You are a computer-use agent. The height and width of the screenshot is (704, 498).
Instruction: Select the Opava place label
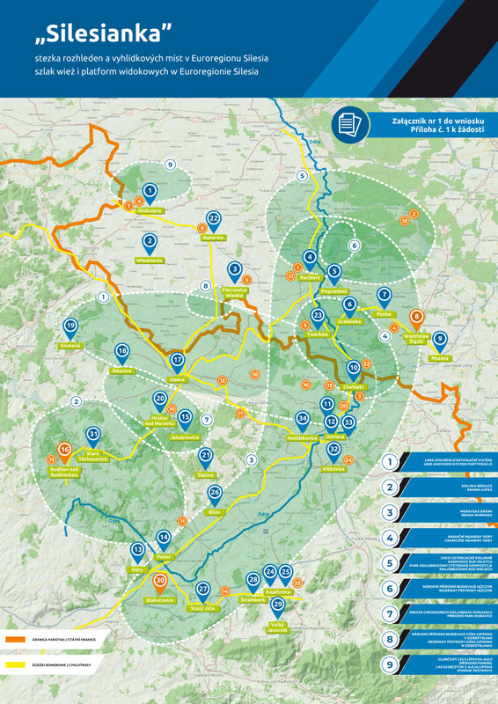[x=178, y=379]
